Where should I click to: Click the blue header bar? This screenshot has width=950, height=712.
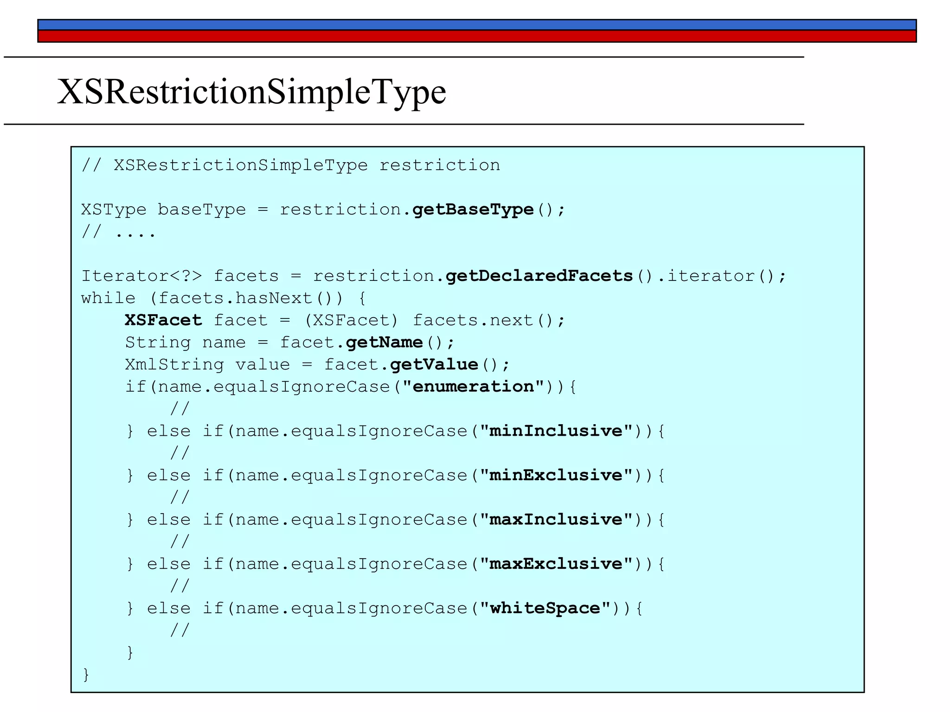[476, 25]
